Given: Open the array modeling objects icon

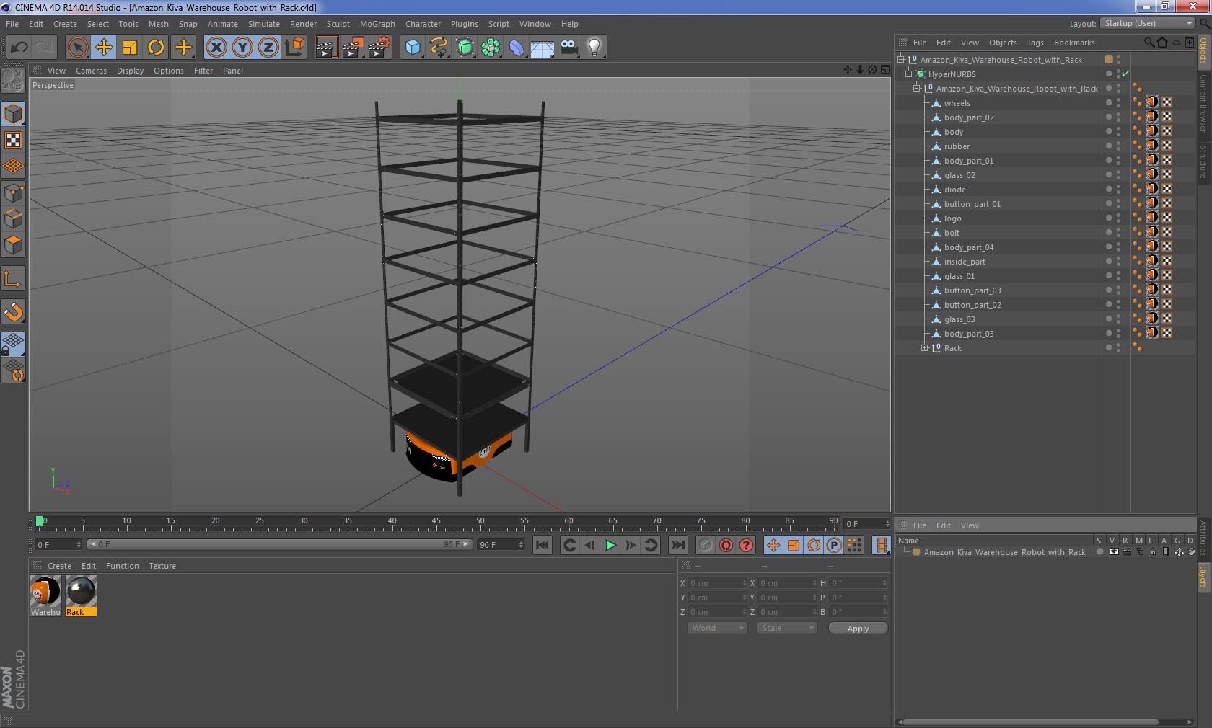Looking at the screenshot, I should click(491, 48).
